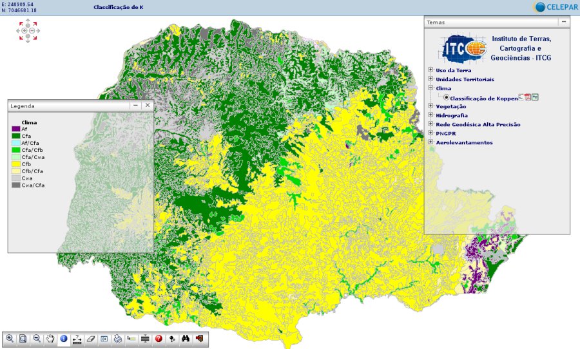Minimize the Temas panel
Image resolution: width=580 pixels, height=349 pixels.
click(x=564, y=22)
